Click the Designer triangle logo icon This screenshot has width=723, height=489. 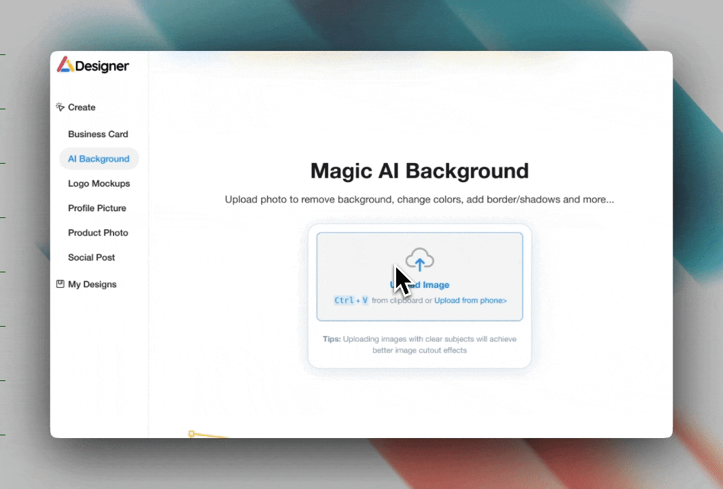pyautogui.click(x=65, y=65)
